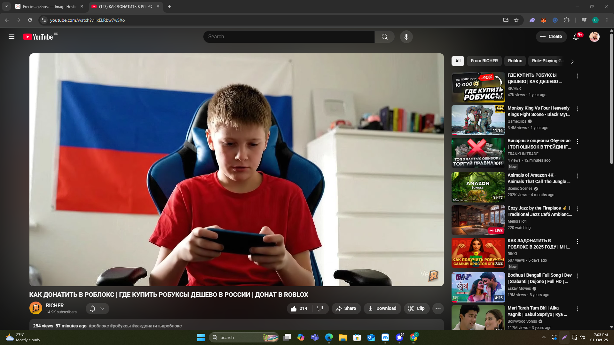614x345 pixels.
Task: Open the YouTube guide hamburger menu
Action: pyautogui.click(x=12, y=37)
